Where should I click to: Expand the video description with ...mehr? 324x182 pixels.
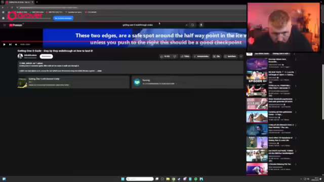[x=99, y=71]
